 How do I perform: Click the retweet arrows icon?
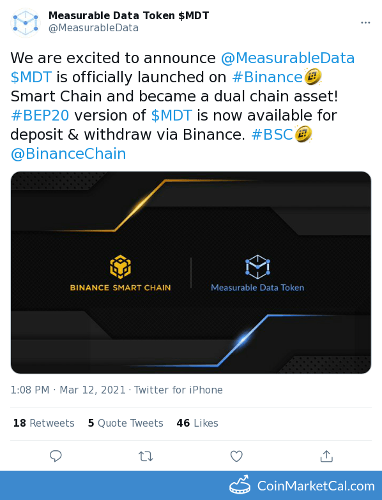pos(146,457)
